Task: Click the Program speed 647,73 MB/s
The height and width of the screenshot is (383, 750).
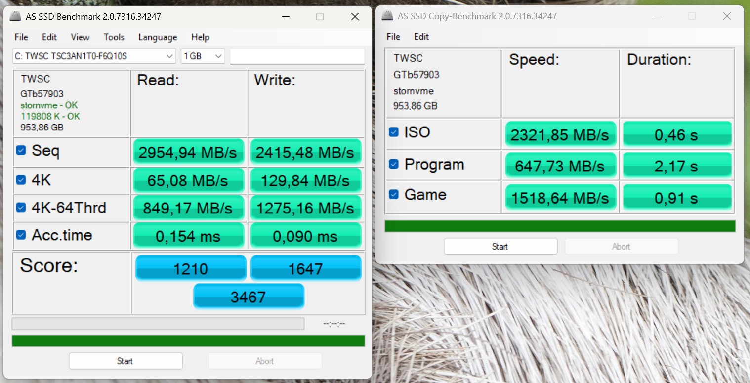Action: coord(561,165)
